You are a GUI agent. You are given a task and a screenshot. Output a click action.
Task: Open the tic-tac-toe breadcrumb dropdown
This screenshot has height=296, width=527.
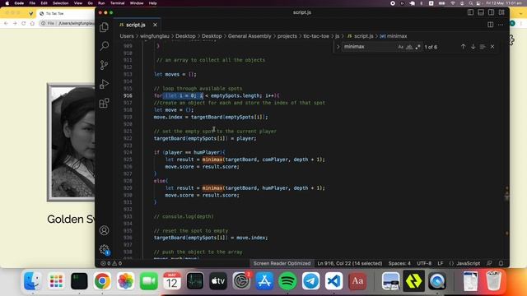tap(316, 36)
